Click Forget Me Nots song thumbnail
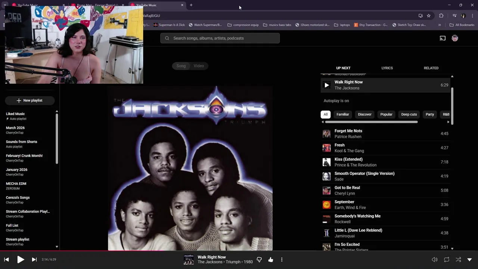 [x=326, y=134]
